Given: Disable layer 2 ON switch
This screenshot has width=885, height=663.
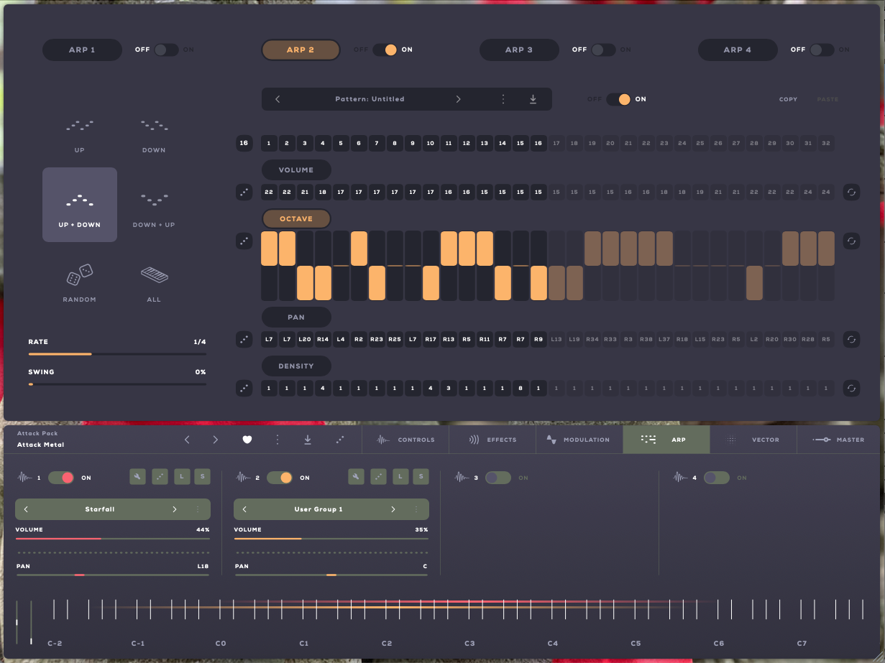Looking at the screenshot, I should (280, 478).
